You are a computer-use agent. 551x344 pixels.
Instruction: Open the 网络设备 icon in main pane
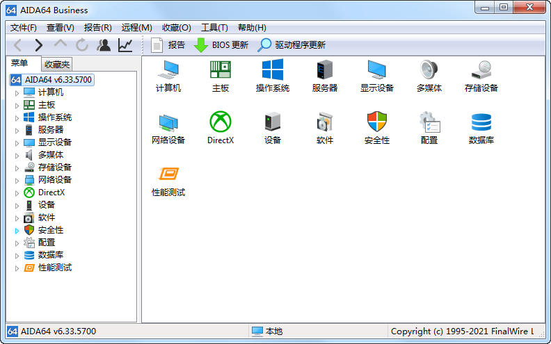[168, 128]
